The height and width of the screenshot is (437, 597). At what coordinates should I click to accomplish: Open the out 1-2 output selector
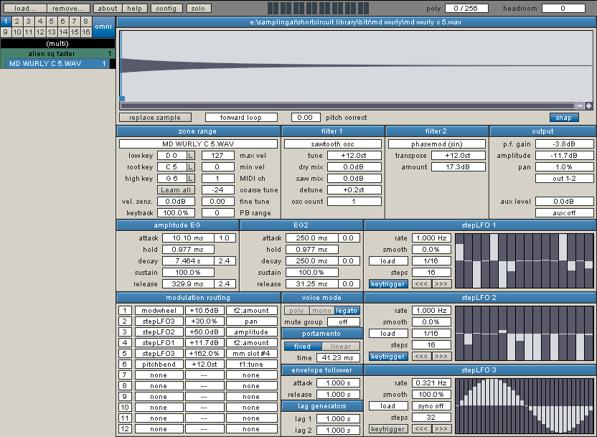click(564, 179)
